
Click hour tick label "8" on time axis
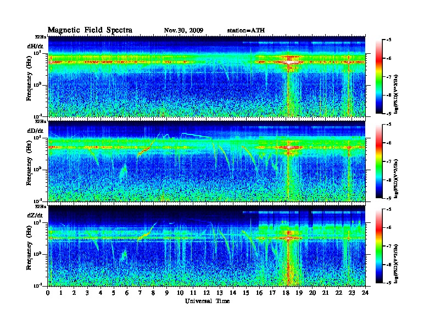[153, 293]
